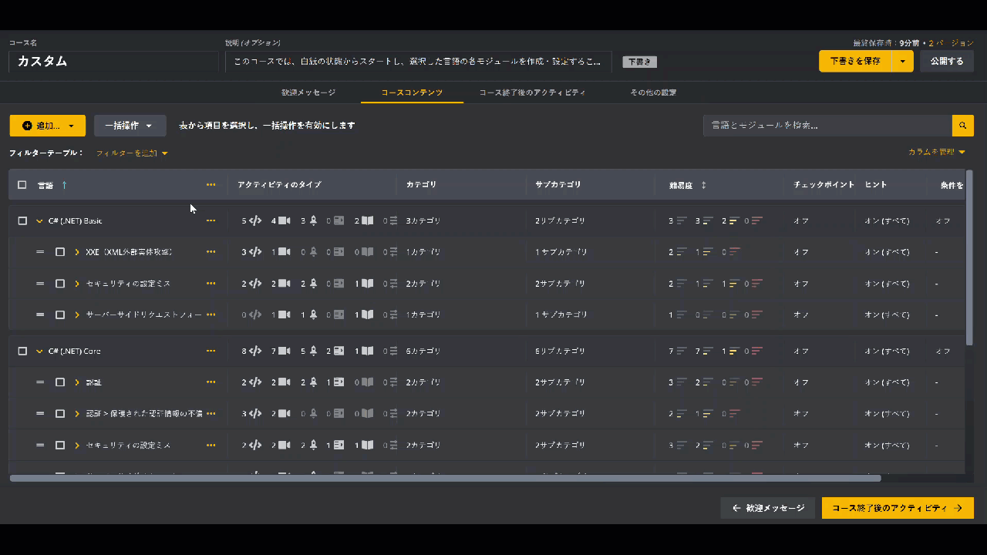Open dropdown arrow beside 下書きを保存
Viewport: 987px width, 555px height.
click(x=902, y=61)
